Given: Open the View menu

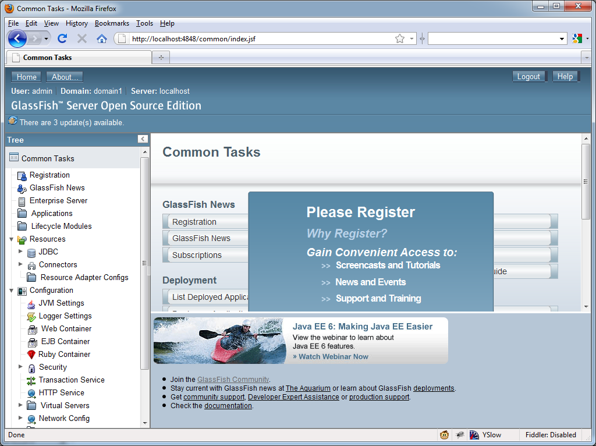Looking at the screenshot, I should [51, 23].
